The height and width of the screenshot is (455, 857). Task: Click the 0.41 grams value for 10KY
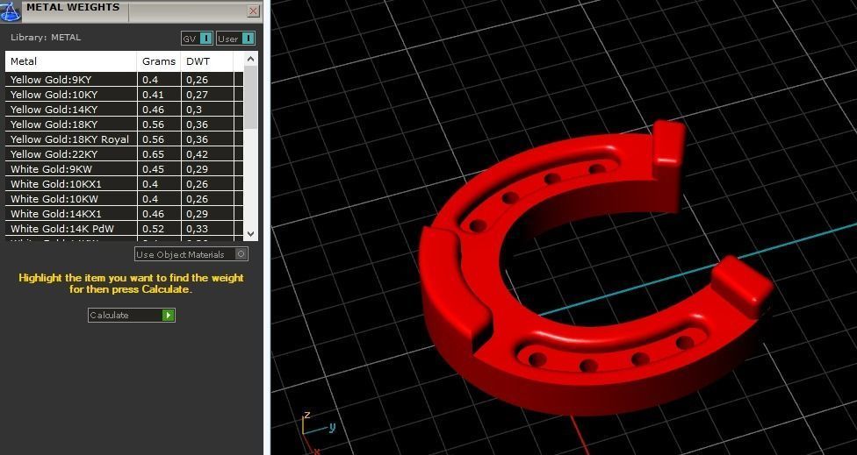[153, 95]
